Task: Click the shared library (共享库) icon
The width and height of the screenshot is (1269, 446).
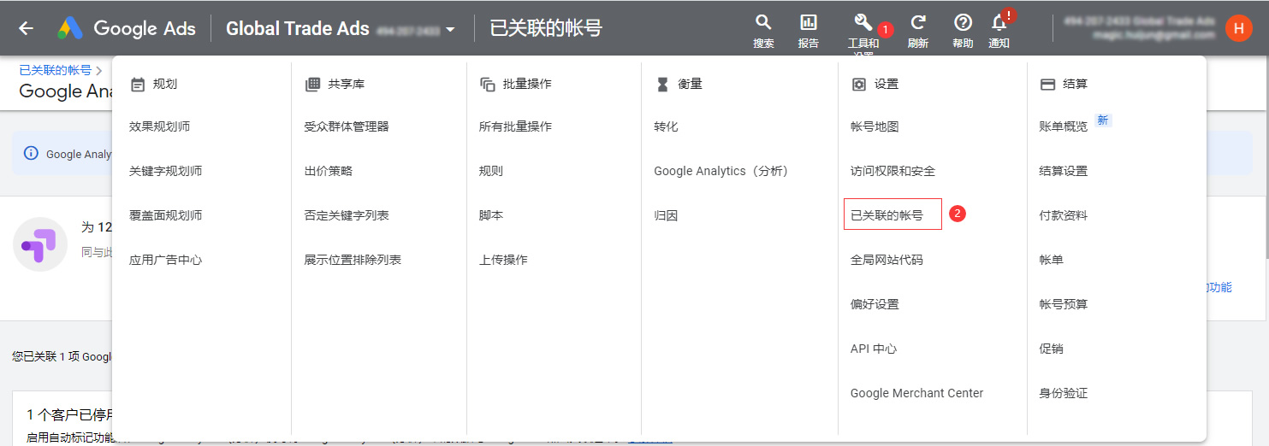Action: tap(312, 85)
